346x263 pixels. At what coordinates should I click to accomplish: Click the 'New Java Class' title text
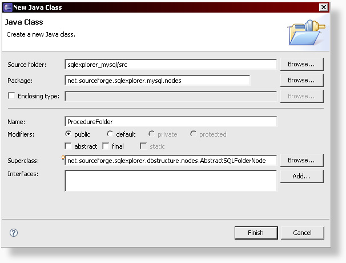point(38,7)
